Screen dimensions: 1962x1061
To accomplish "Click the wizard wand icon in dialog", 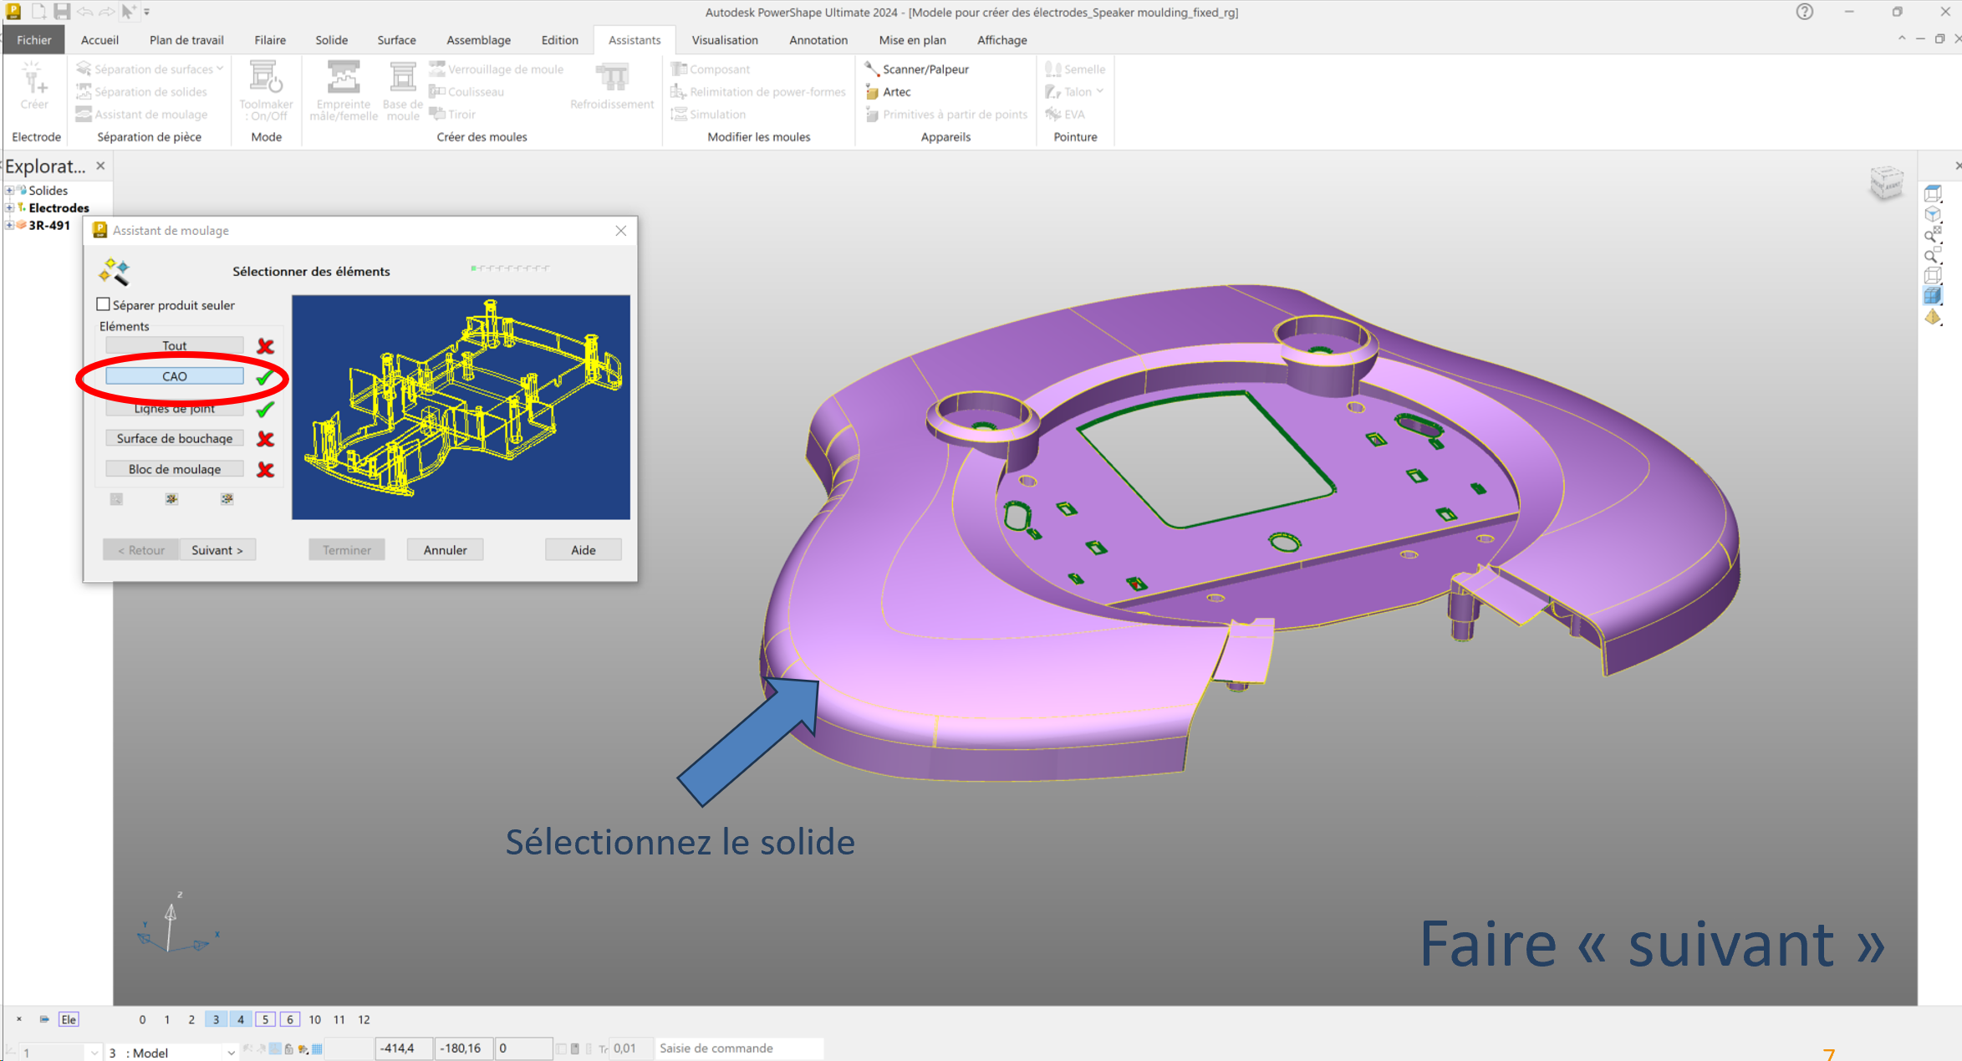I will click(x=115, y=271).
